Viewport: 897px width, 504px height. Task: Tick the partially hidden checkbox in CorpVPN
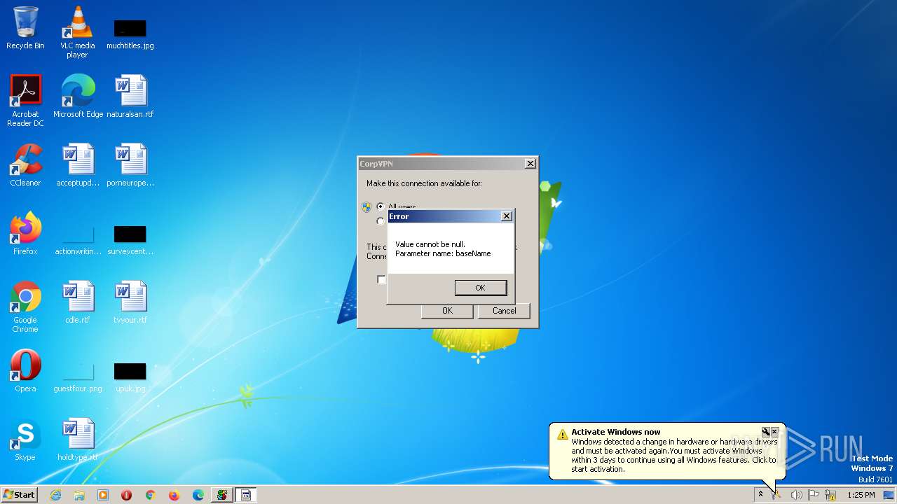point(381,279)
